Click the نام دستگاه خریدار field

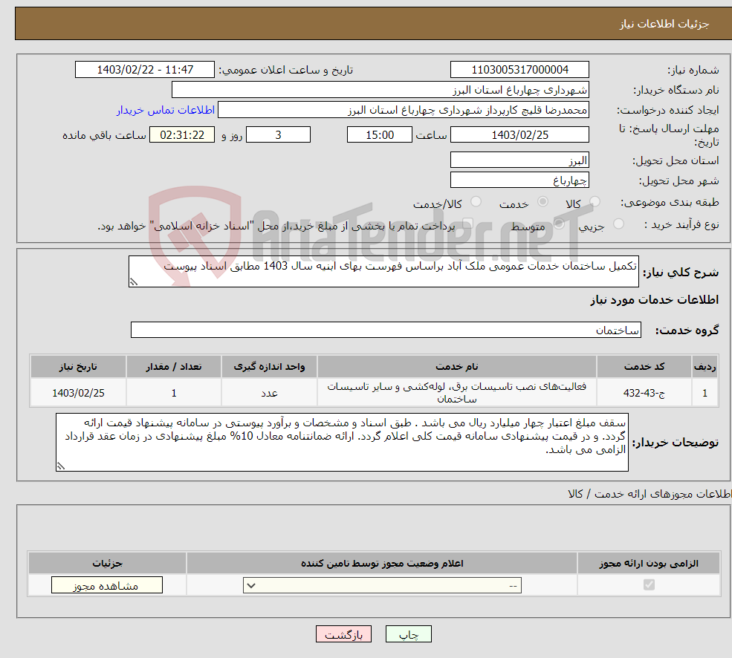[380, 90]
